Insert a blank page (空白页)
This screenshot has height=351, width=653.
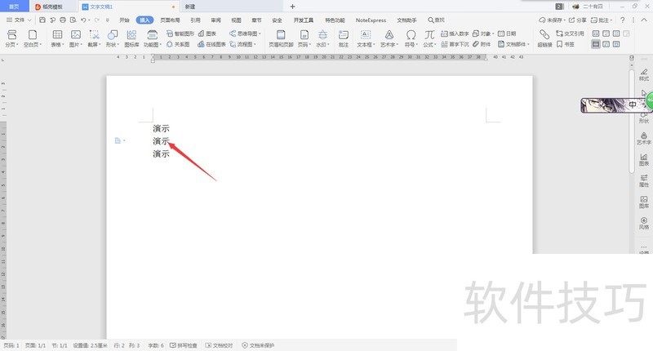33,38
